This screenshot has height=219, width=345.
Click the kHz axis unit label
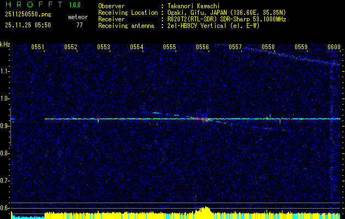(x=5, y=44)
